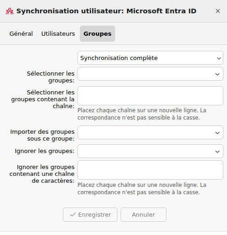
Task: Expand the Ignorer les groupes dropdown
Action: coord(150,151)
